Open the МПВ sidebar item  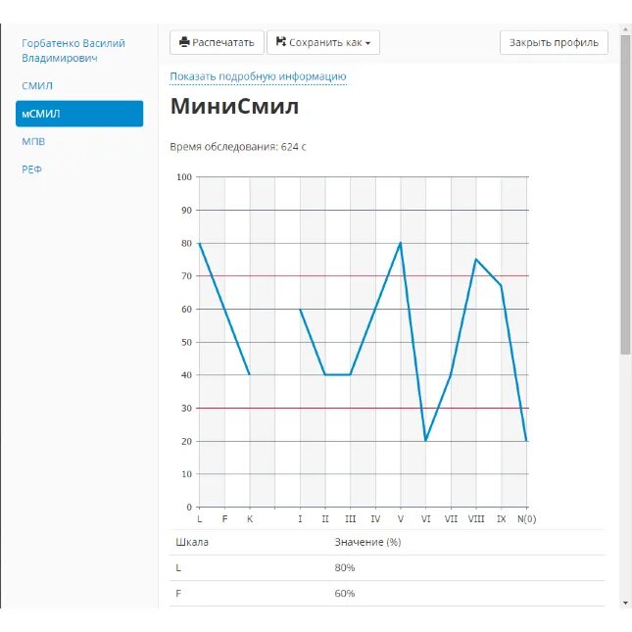coord(33,141)
